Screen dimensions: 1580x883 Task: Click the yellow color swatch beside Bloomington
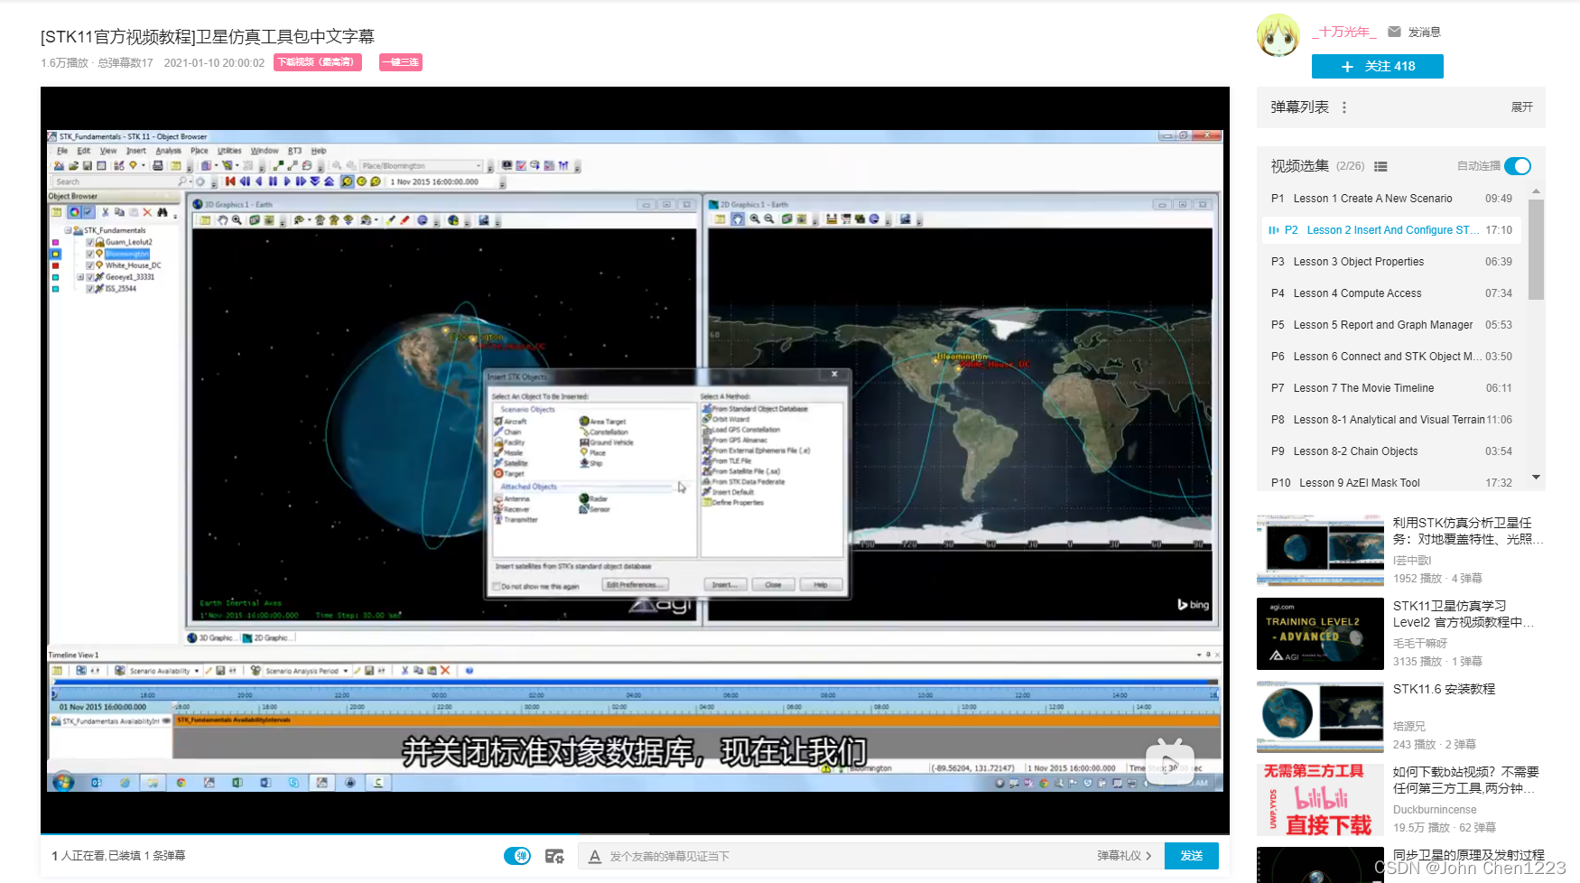pyautogui.click(x=56, y=254)
